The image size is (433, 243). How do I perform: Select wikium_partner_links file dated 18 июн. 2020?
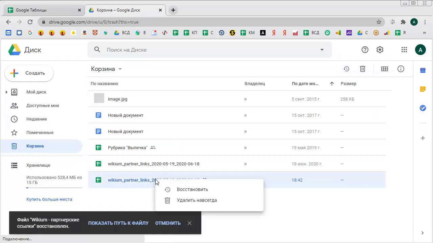coord(237,164)
